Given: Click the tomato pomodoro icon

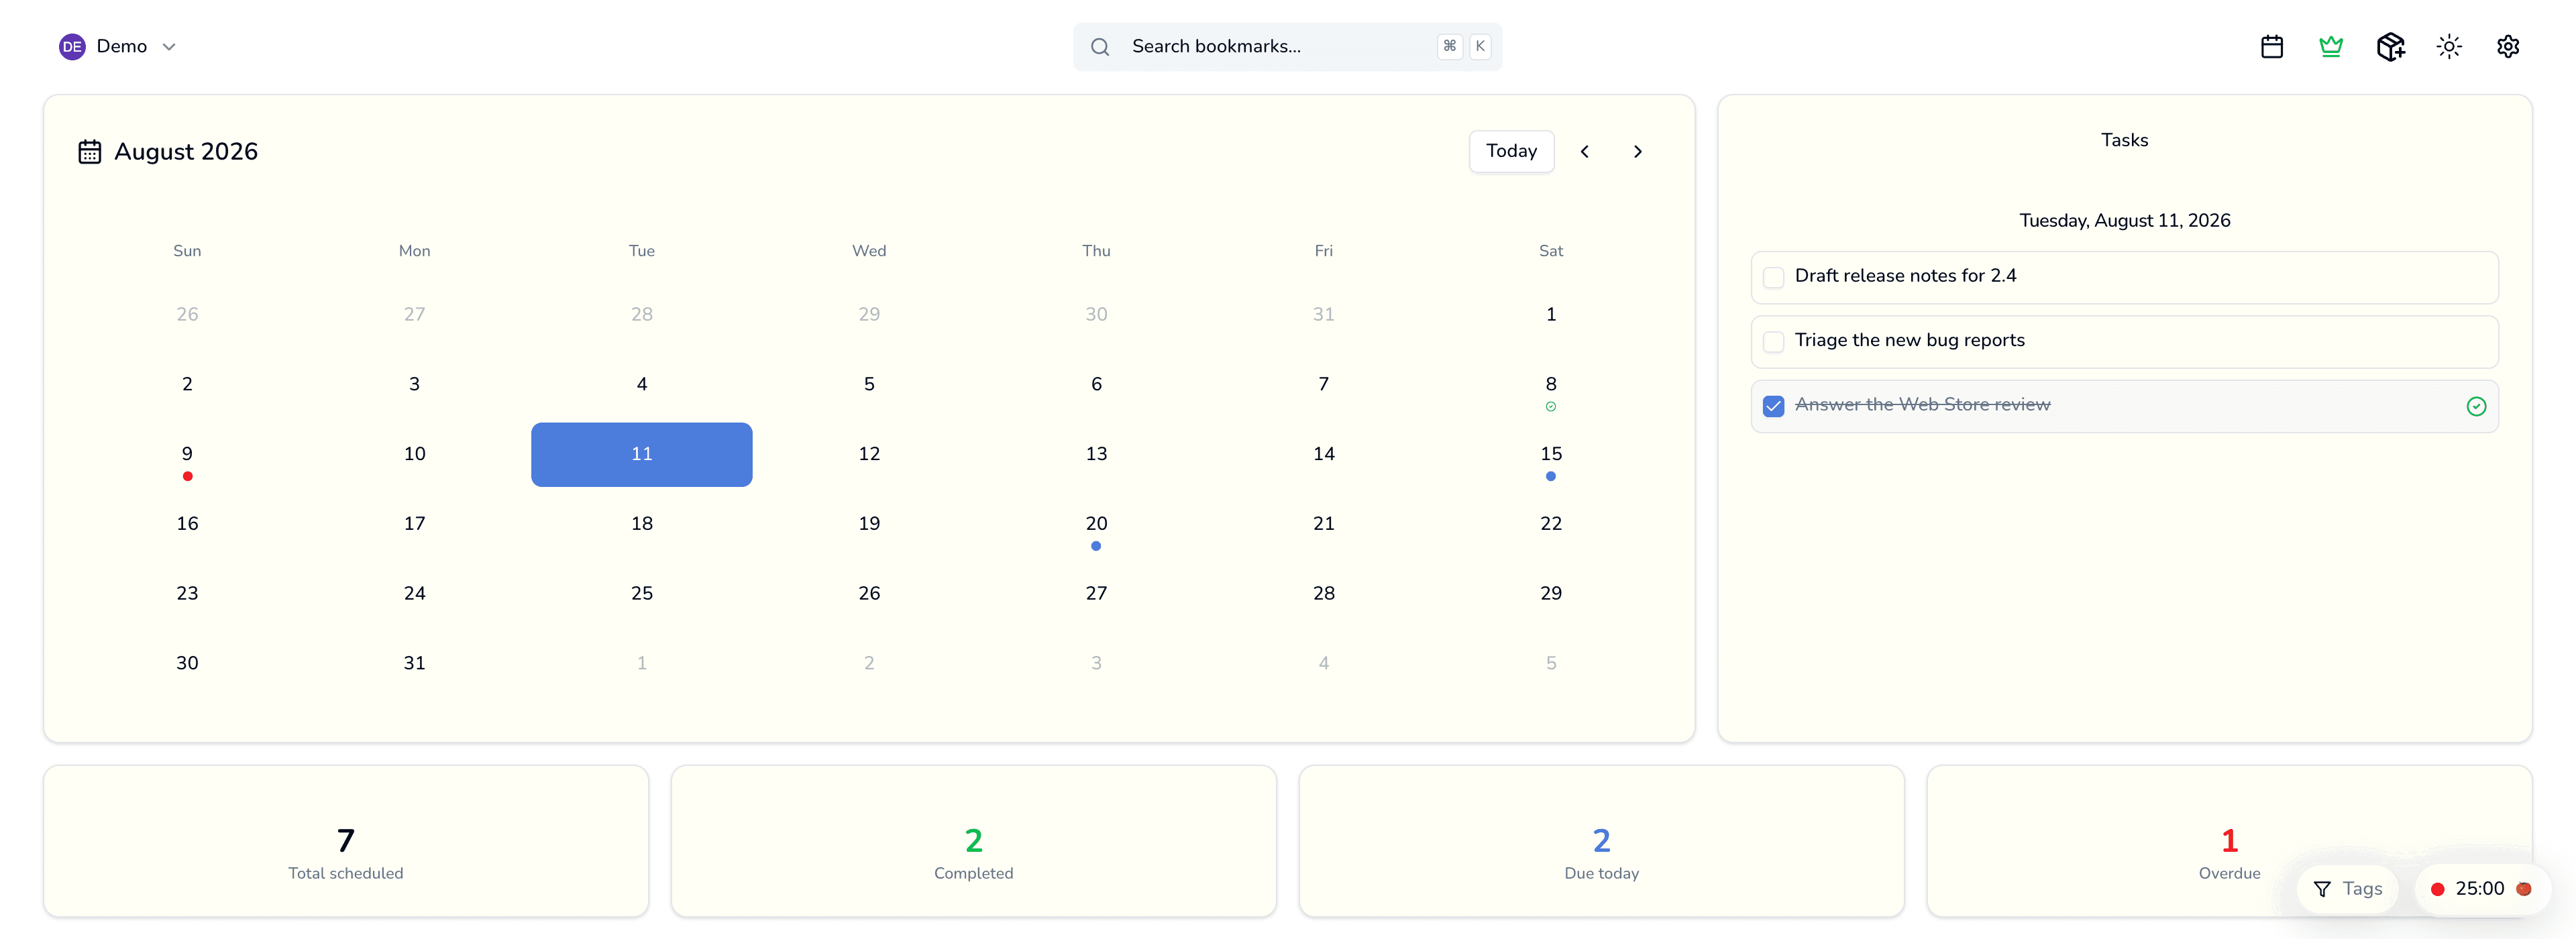Looking at the screenshot, I should point(2524,889).
